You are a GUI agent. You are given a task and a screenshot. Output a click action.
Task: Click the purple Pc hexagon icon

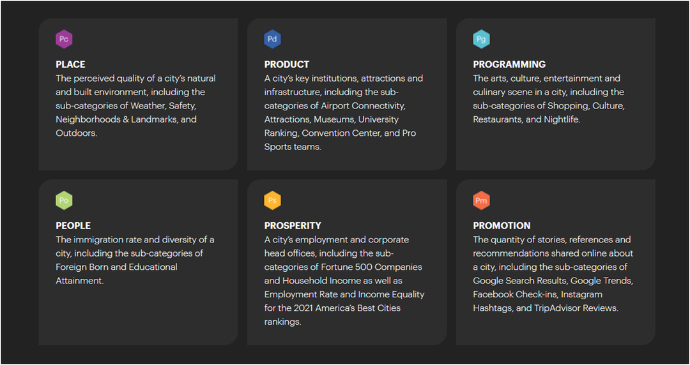(64, 39)
